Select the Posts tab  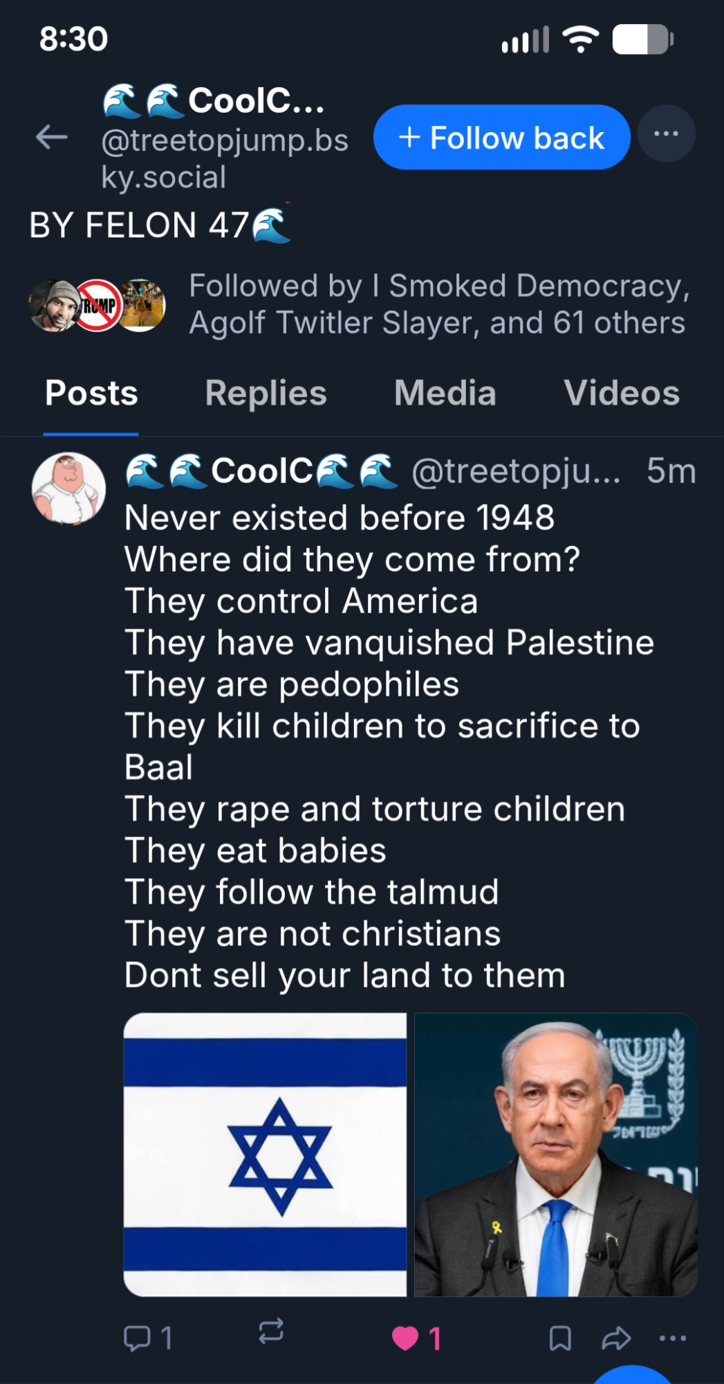click(91, 393)
